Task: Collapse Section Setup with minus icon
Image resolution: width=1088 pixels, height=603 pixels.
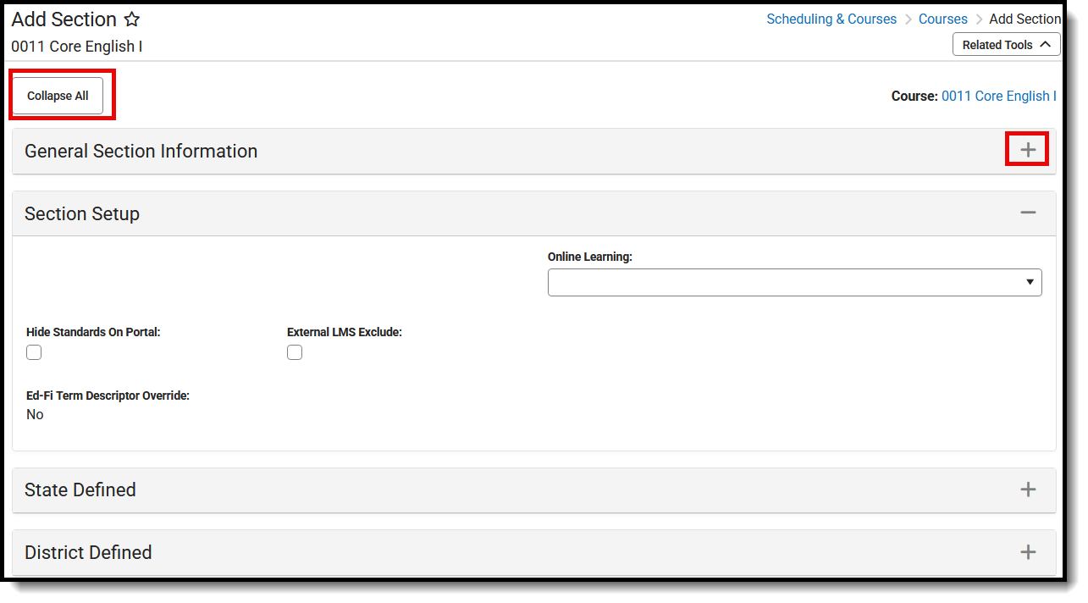Action: point(1028,213)
